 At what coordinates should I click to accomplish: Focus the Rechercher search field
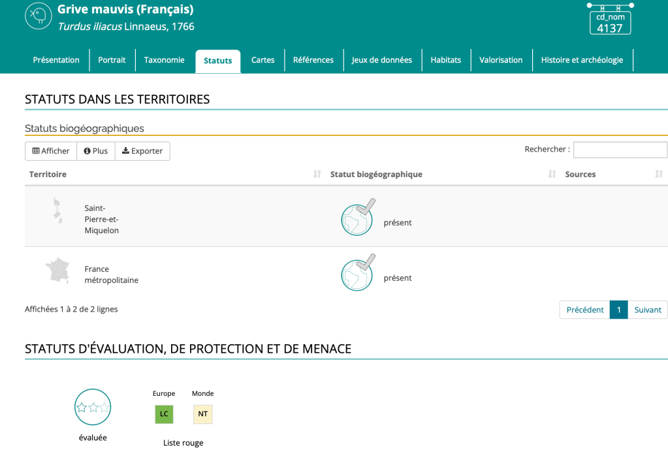[x=620, y=150]
